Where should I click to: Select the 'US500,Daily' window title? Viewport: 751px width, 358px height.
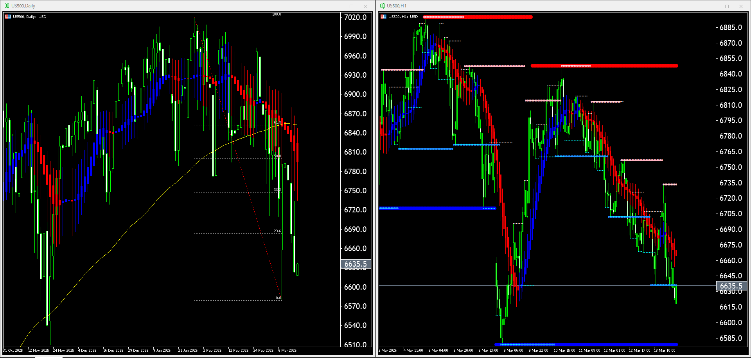tap(23, 6)
